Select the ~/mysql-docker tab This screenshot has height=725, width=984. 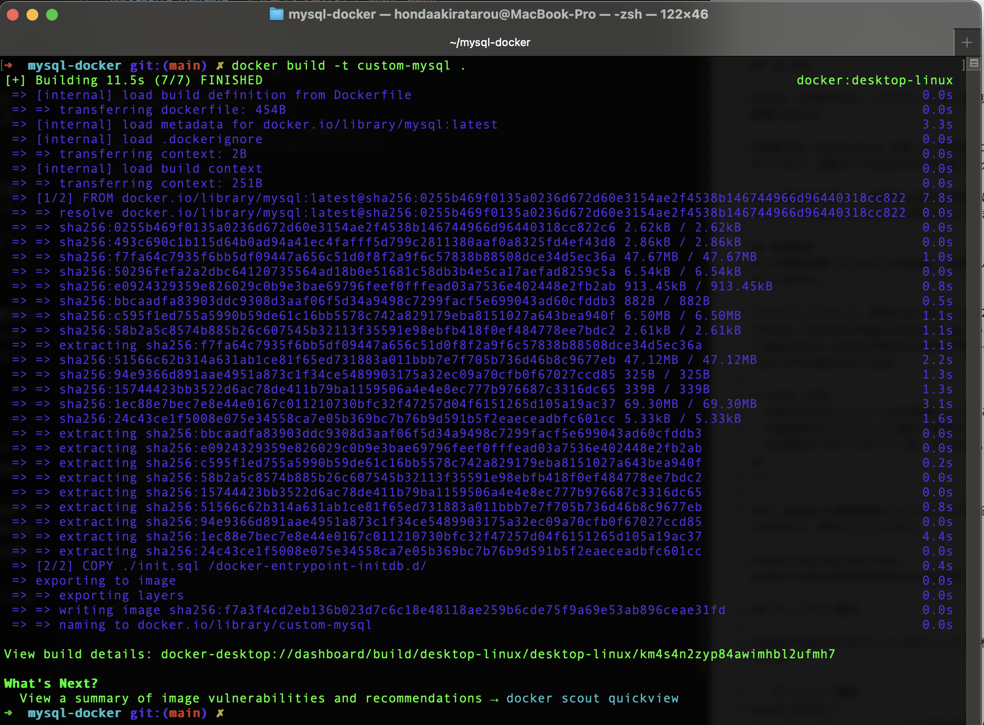[490, 42]
